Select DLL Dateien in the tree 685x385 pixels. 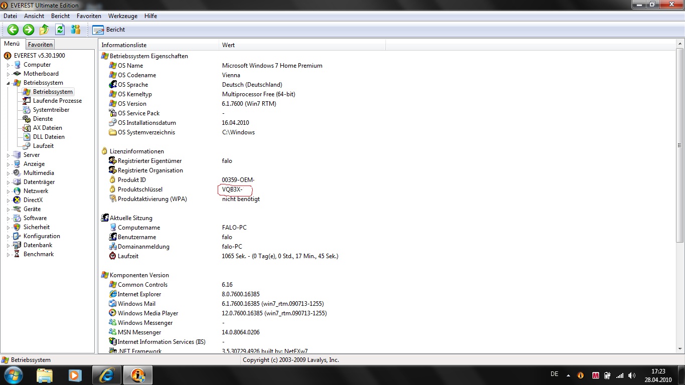pyautogui.click(x=49, y=137)
